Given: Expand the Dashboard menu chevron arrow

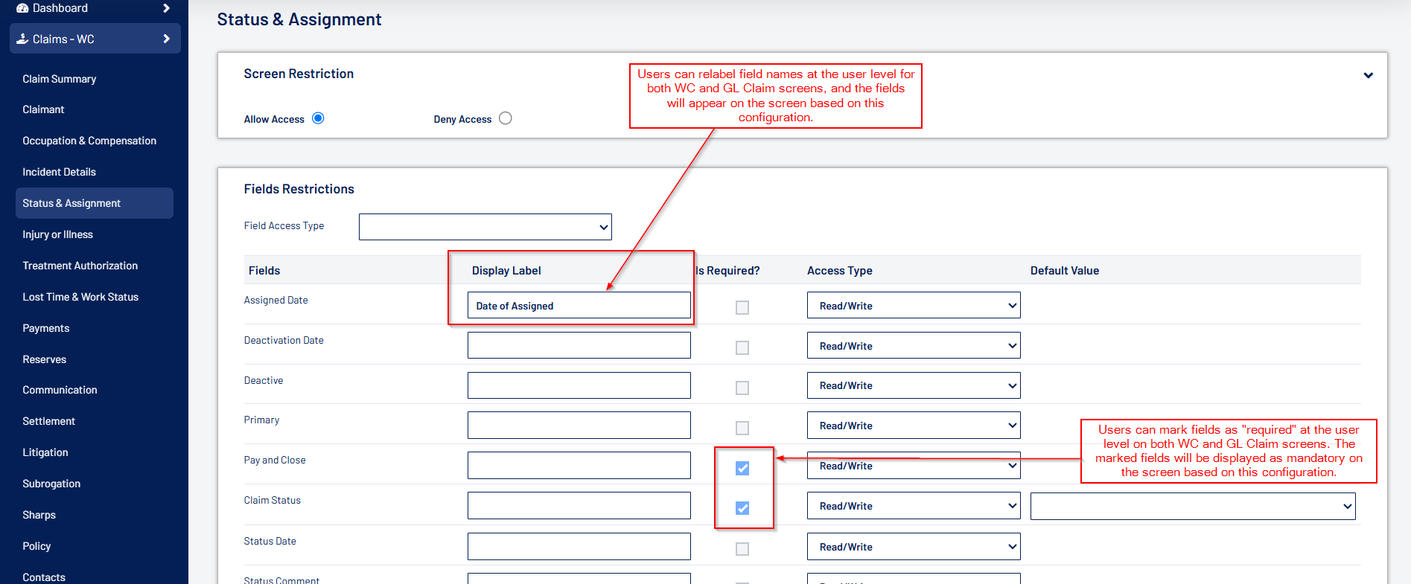Looking at the screenshot, I should 166,8.
